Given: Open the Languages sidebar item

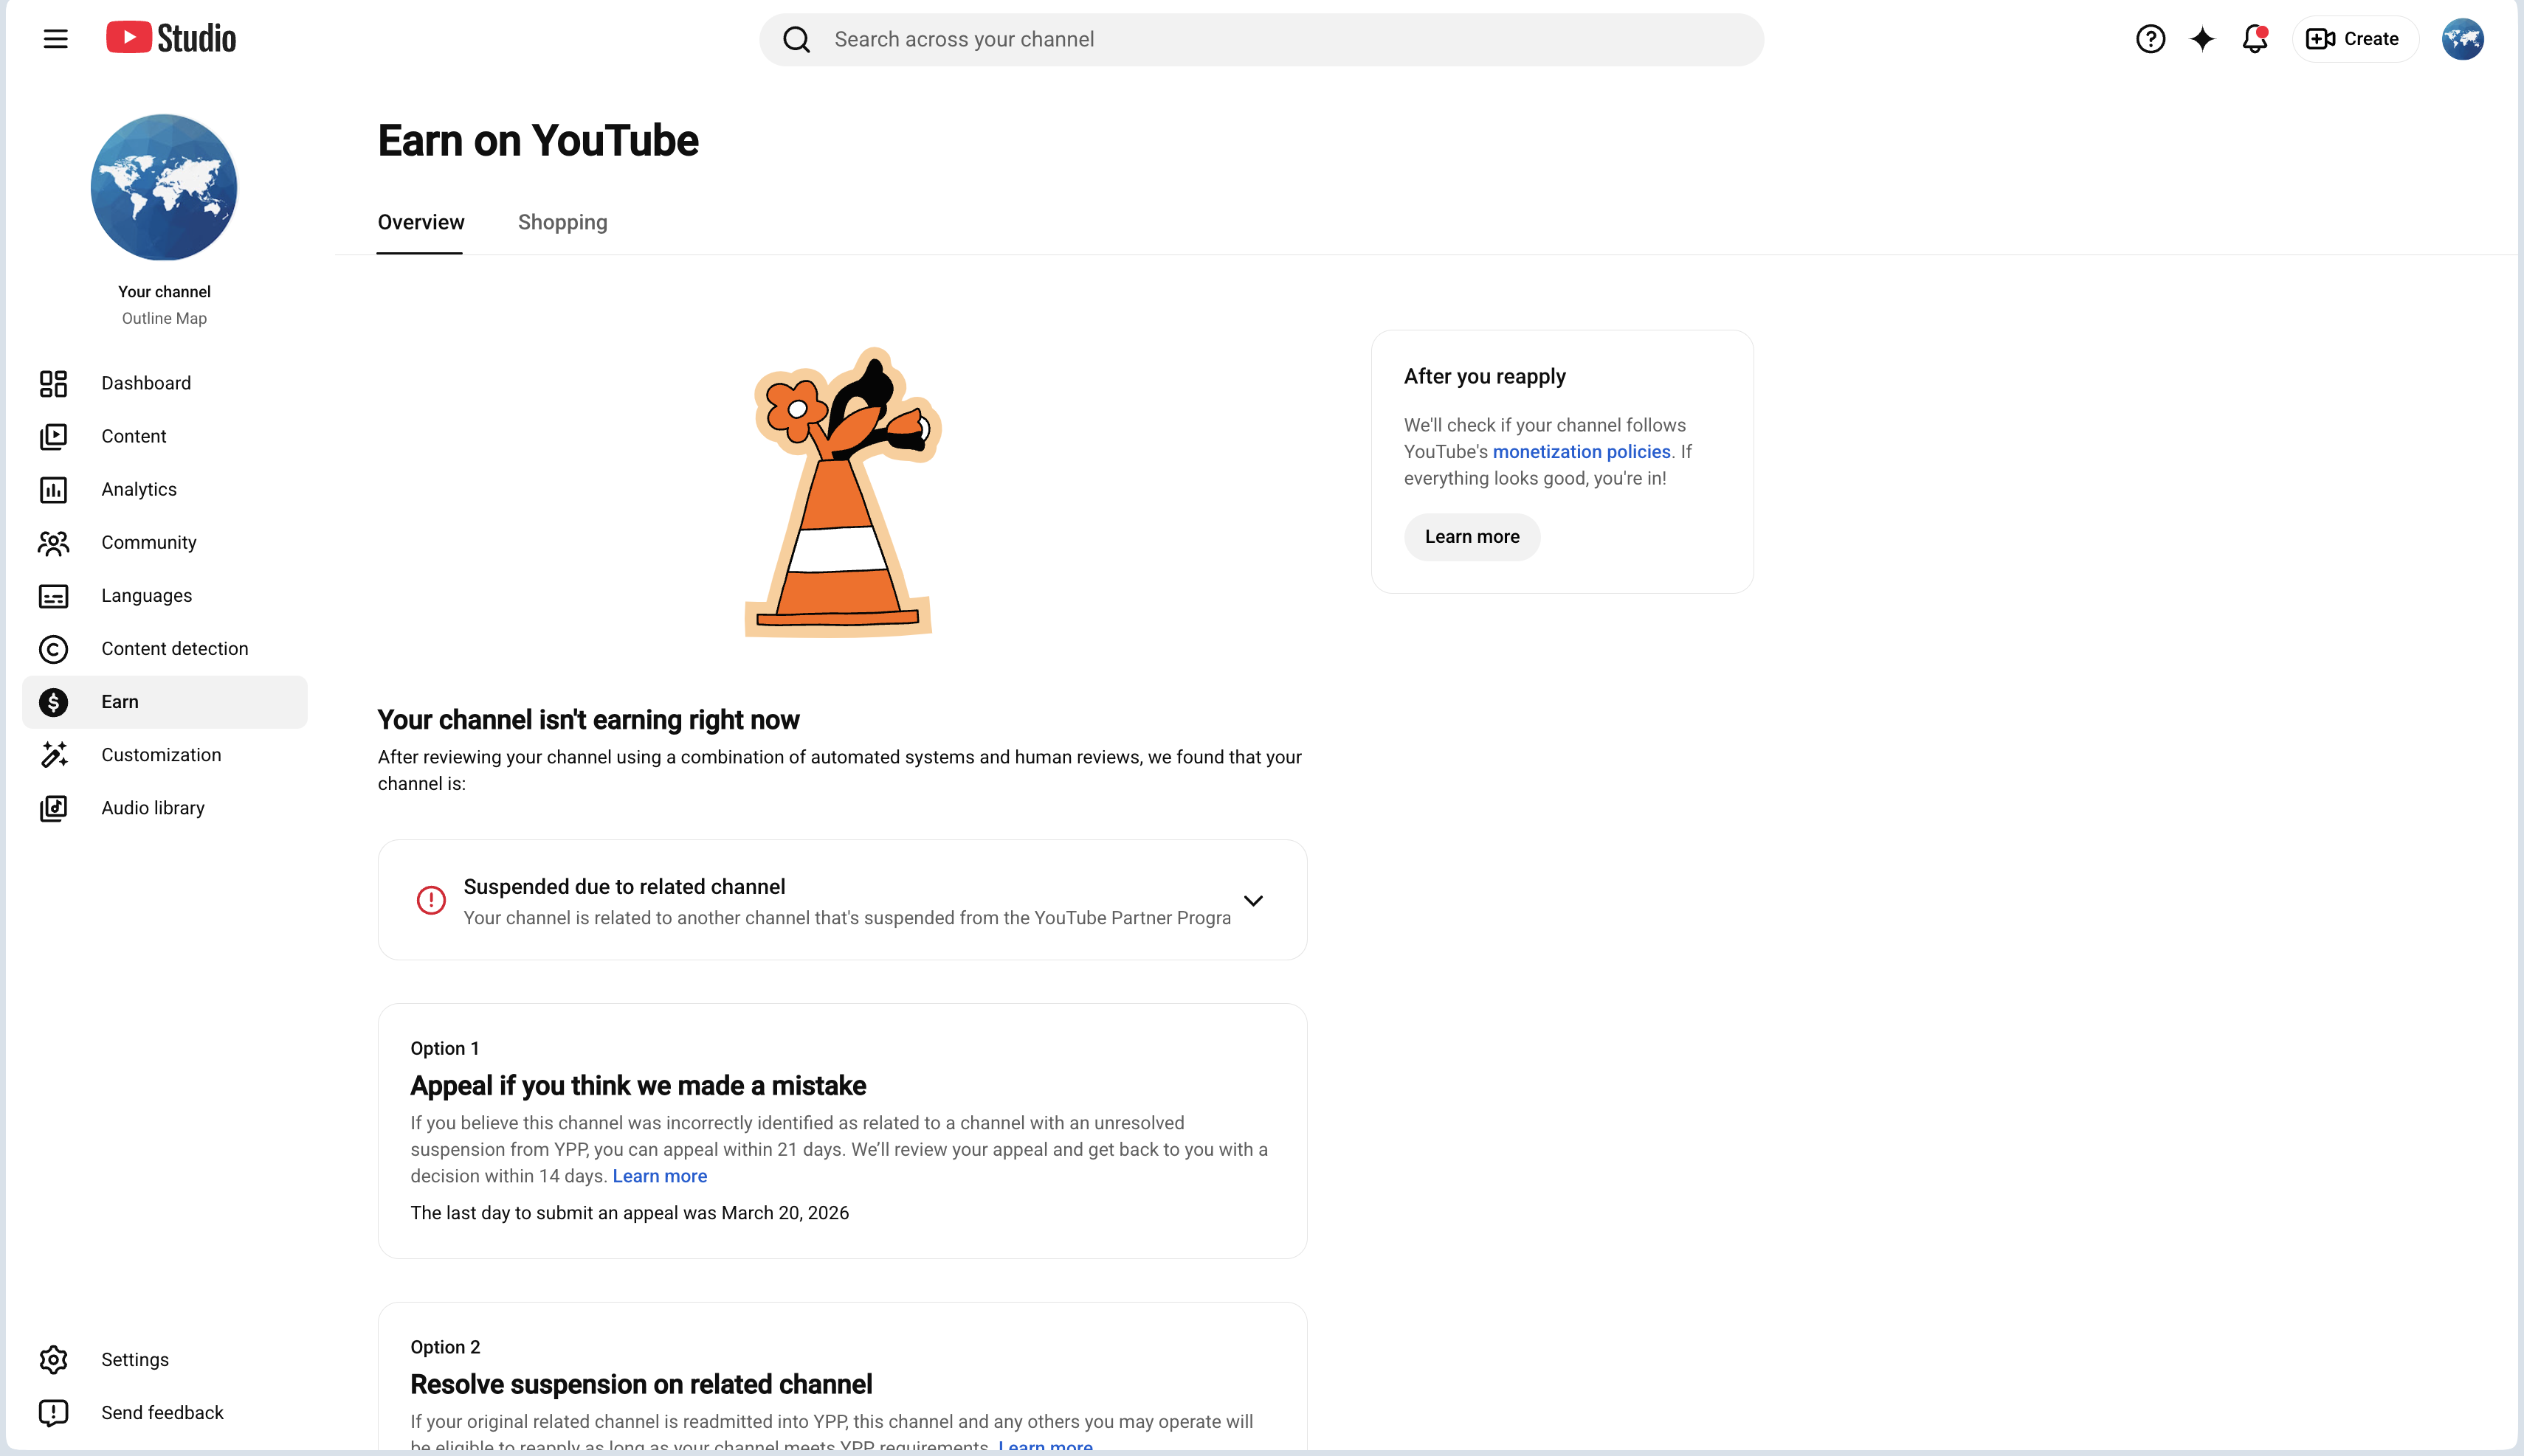Looking at the screenshot, I should (x=165, y=596).
